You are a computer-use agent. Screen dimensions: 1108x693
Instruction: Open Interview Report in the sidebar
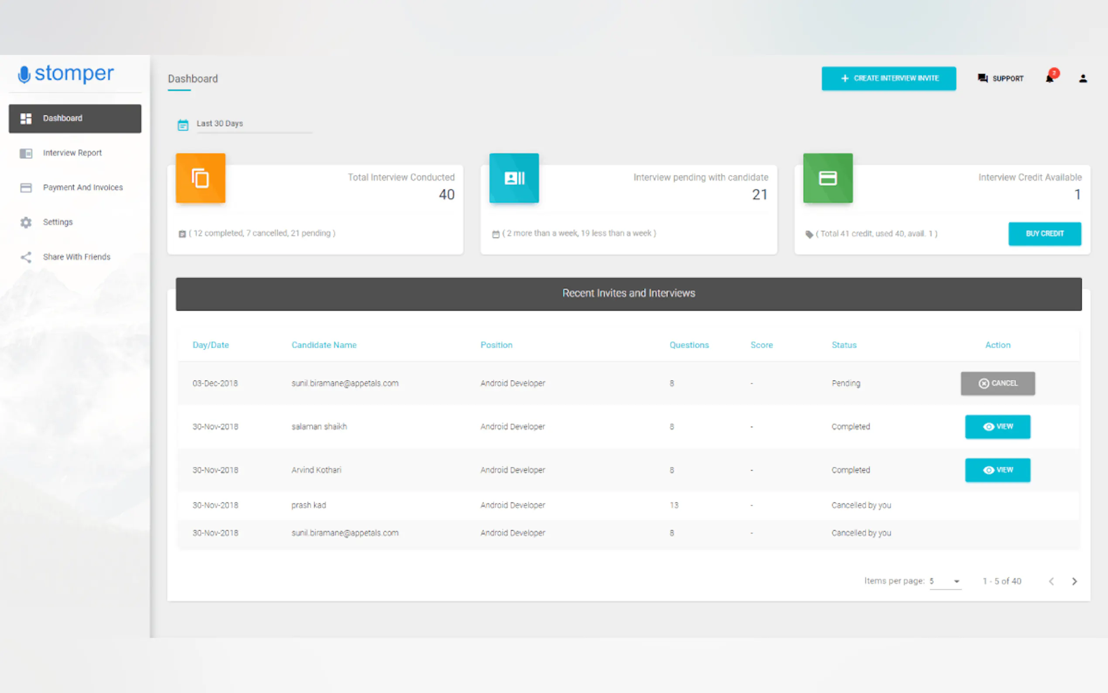point(72,153)
